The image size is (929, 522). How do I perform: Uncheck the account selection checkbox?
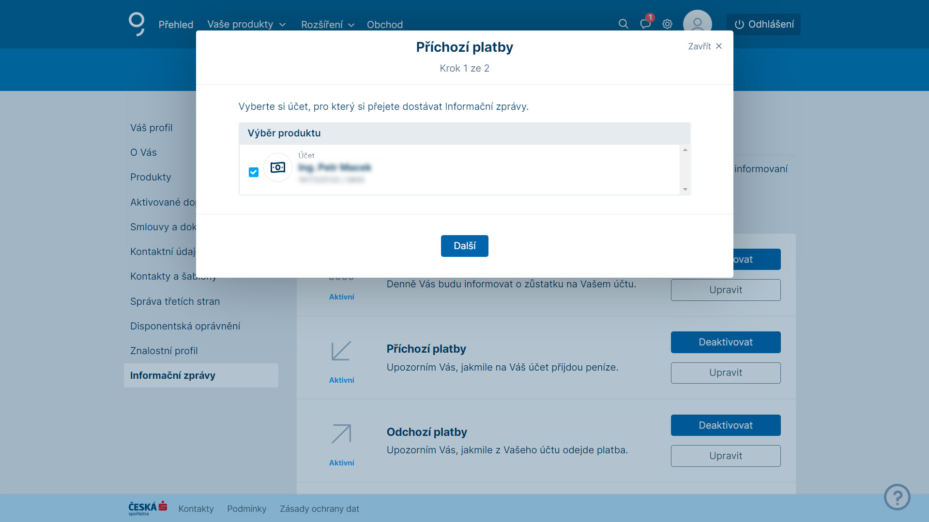tap(254, 172)
